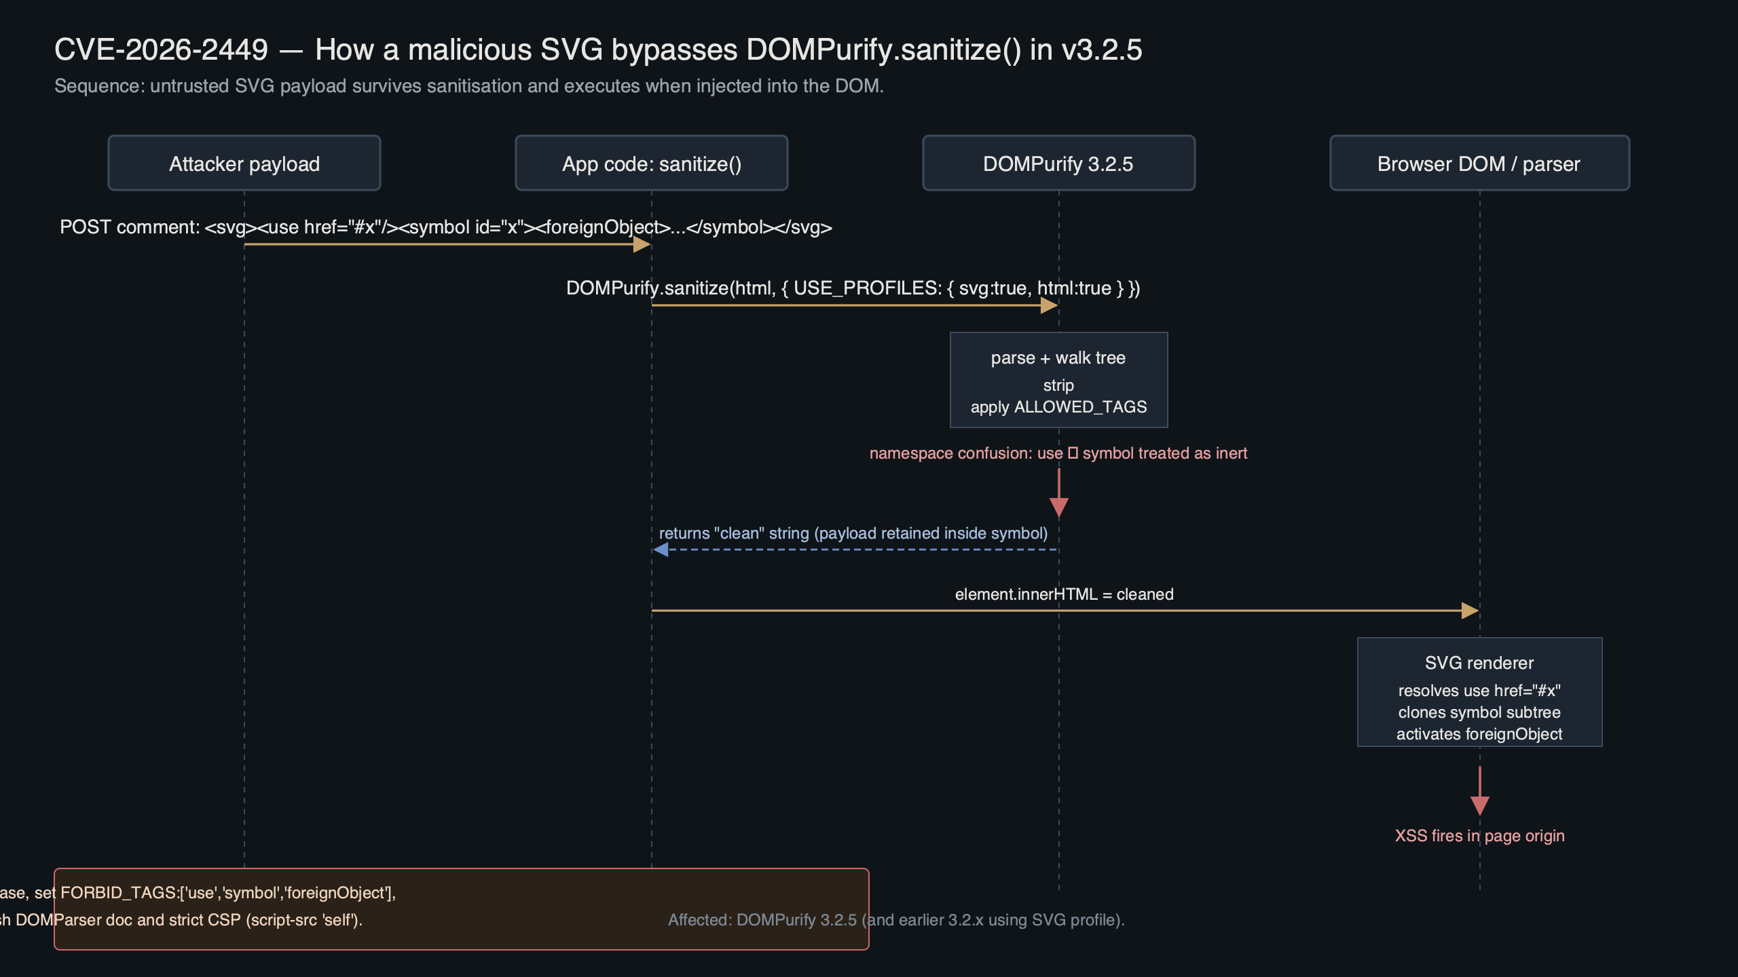Select the dashed 'returns clean string' return arrow
This screenshot has height=977, width=1738.
[x=855, y=550]
